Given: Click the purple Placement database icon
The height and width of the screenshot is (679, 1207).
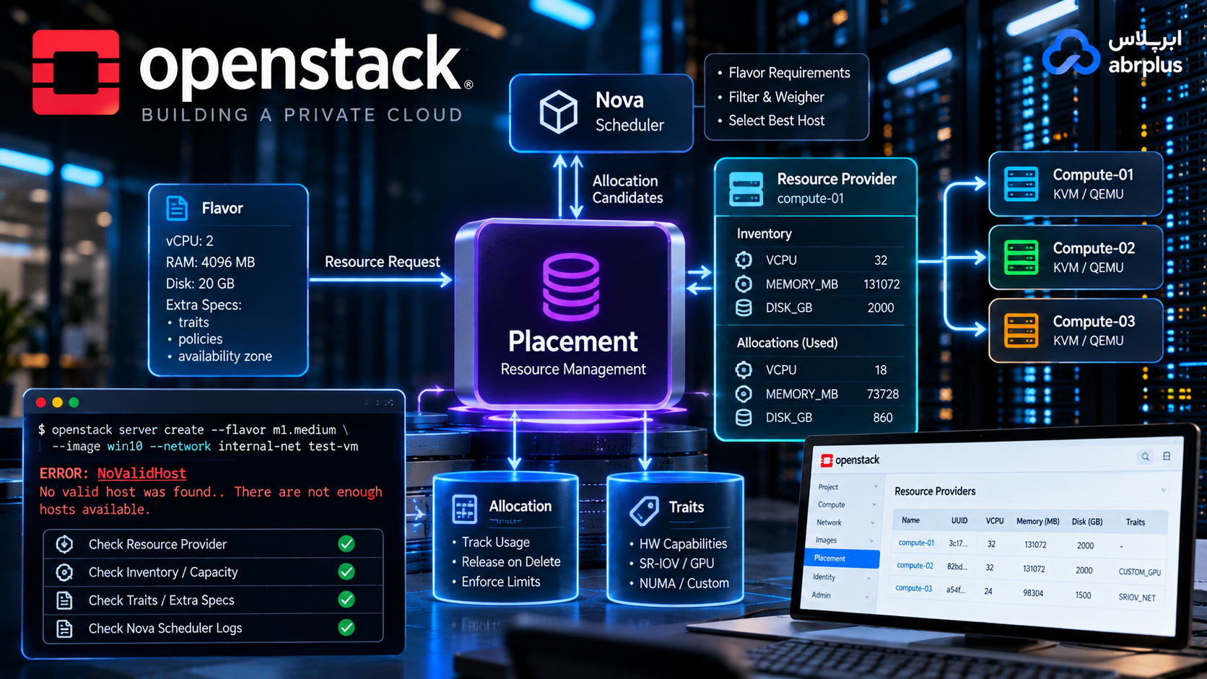Looking at the screenshot, I should [571, 286].
